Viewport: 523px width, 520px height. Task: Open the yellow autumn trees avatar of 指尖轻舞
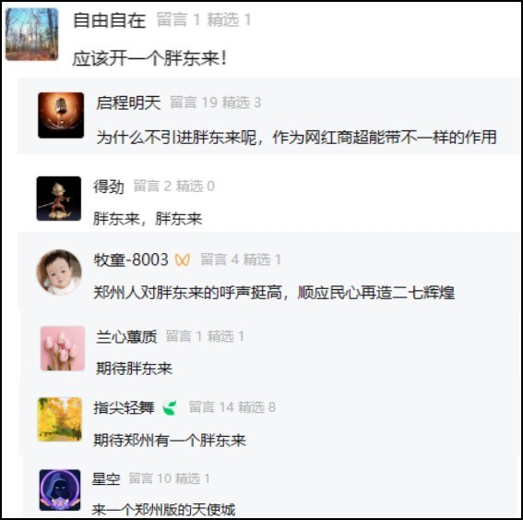60,419
